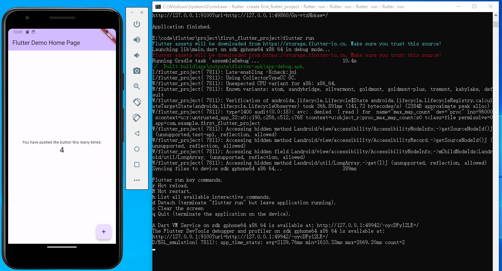Click the 'r Hot reload.' line
The image size is (502, 271).
point(170,186)
